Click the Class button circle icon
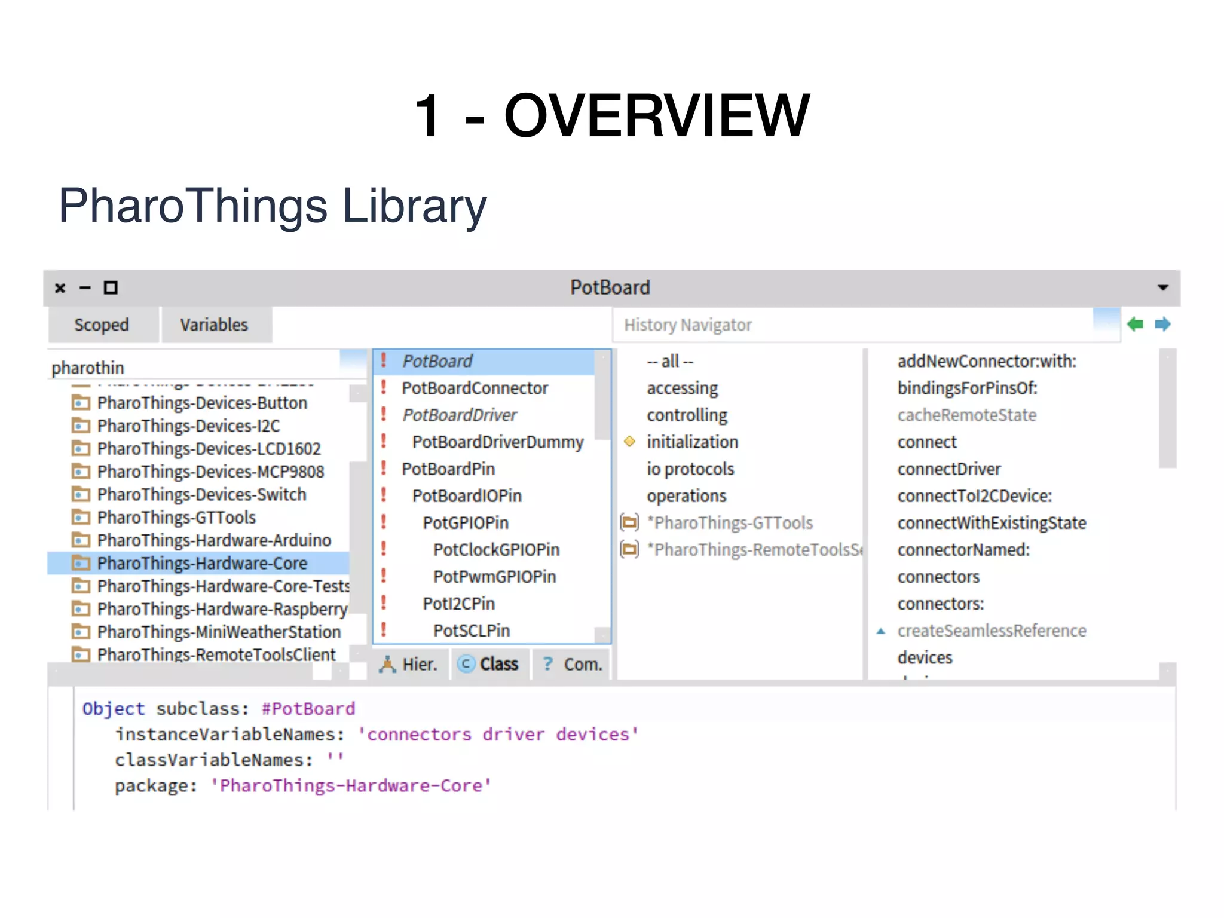Viewport: 1224px width, 918px height. pyautogui.click(x=466, y=664)
